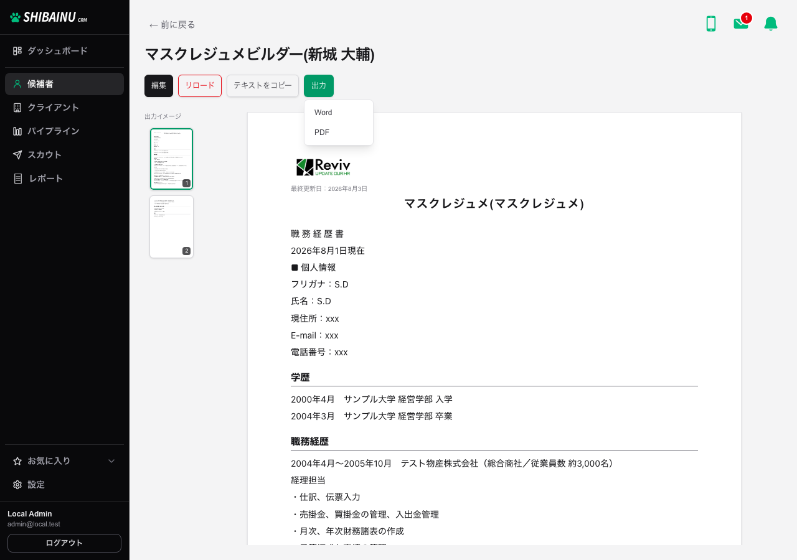Click the 最終更新日：2026年8月3日 text
This screenshot has height=560, width=797.
pos(329,189)
